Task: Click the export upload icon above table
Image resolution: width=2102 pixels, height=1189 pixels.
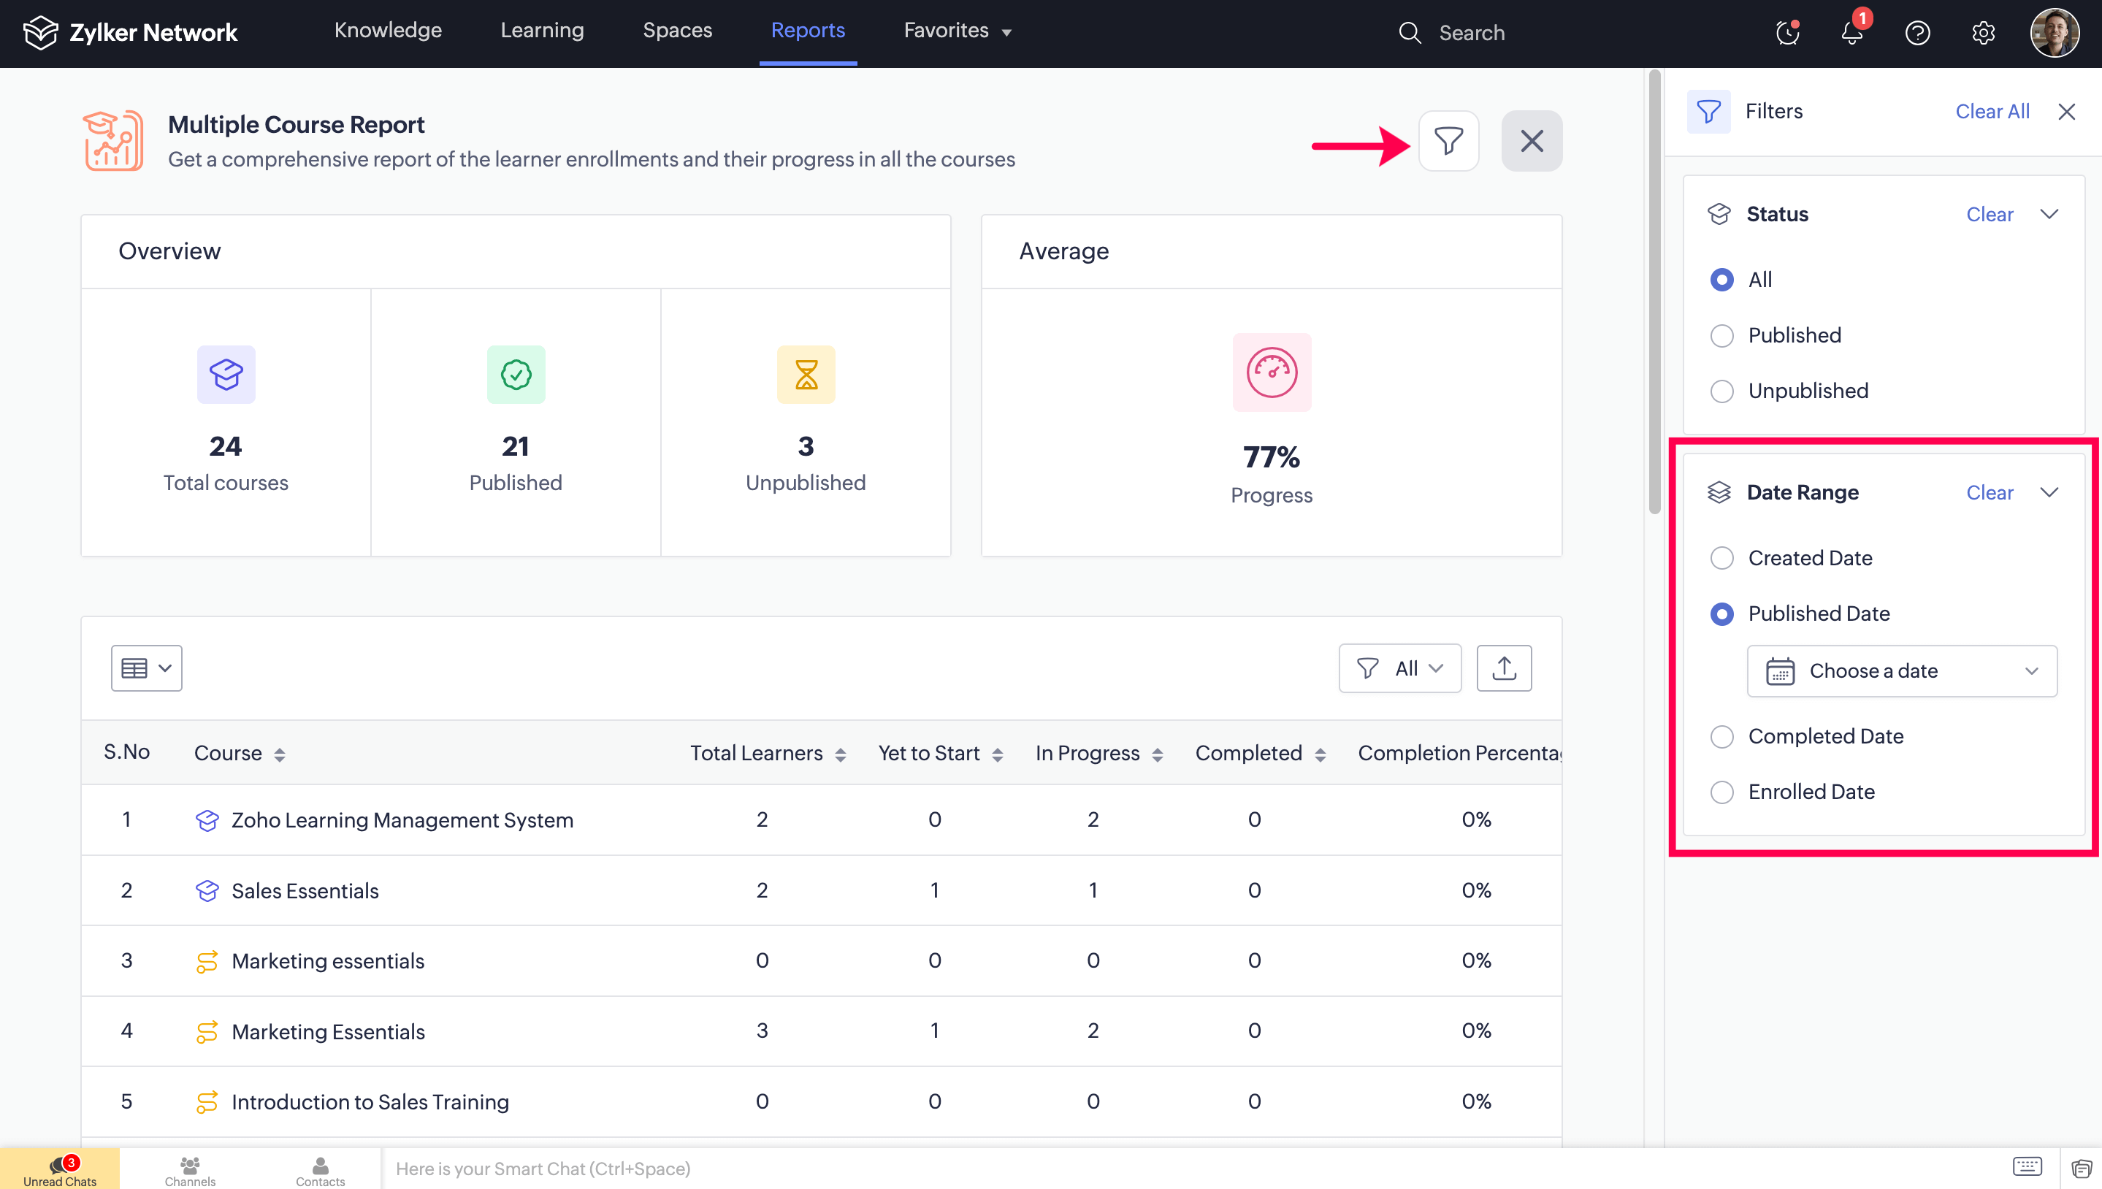Action: point(1503,668)
